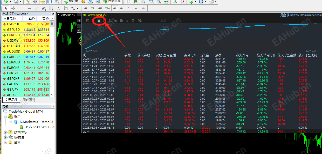Switch to MN timeframe

143,9
